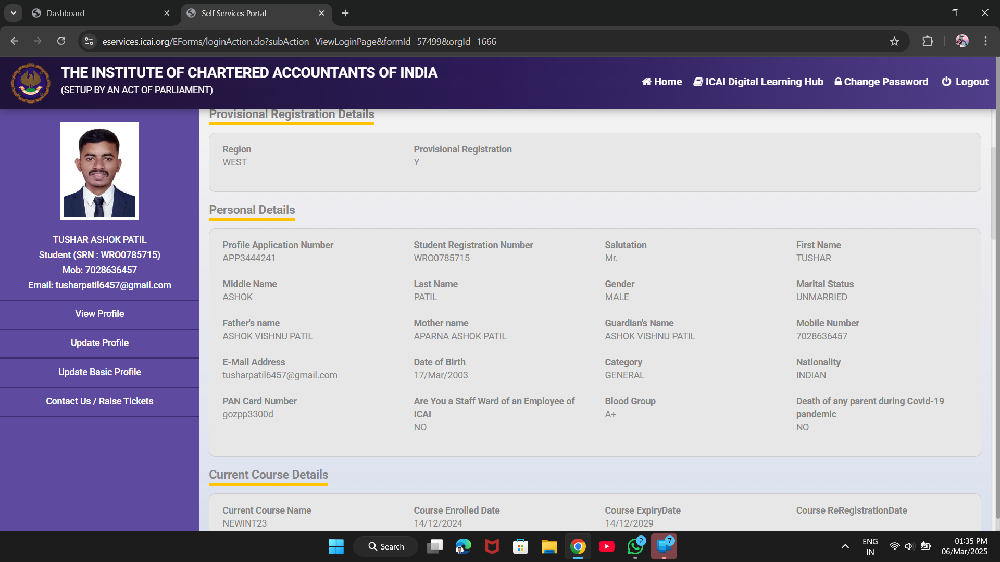Click the student profile photo

pyautogui.click(x=99, y=171)
